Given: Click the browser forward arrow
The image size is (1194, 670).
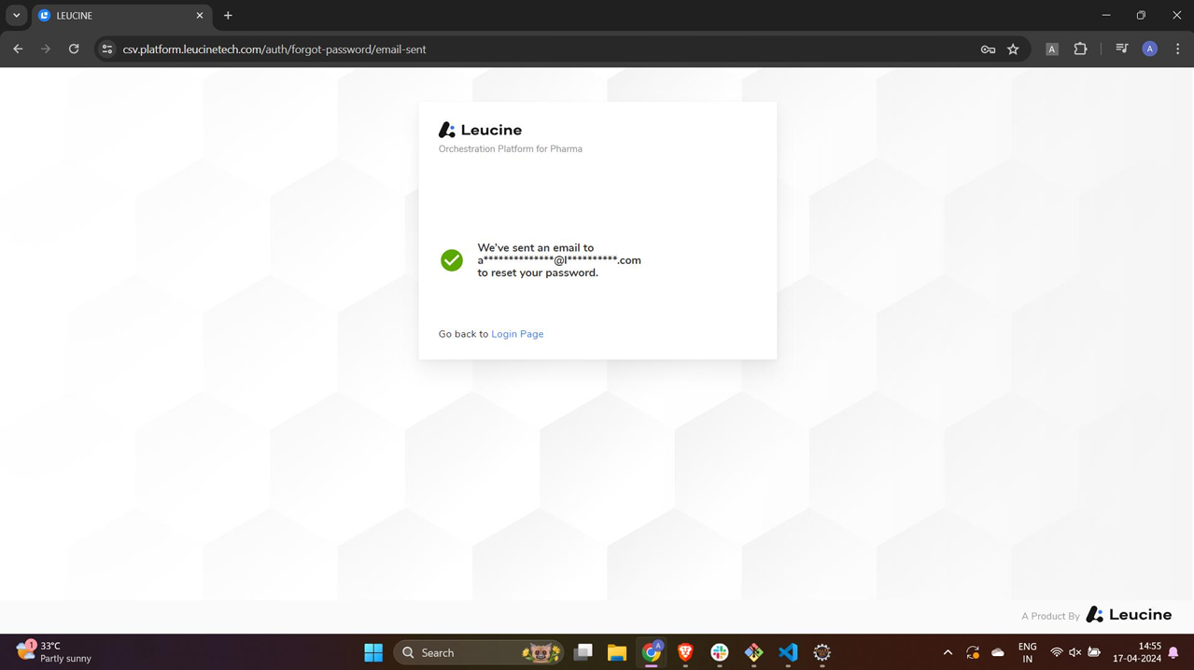Looking at the screenshot, I should point(45,49).
